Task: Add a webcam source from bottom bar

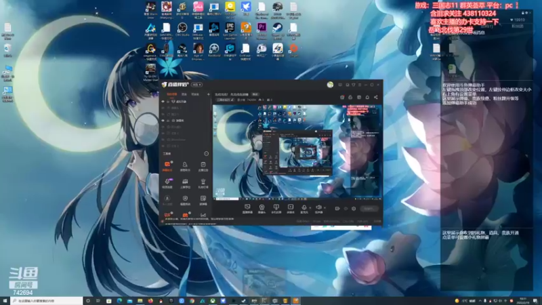Action: [262, 208]
